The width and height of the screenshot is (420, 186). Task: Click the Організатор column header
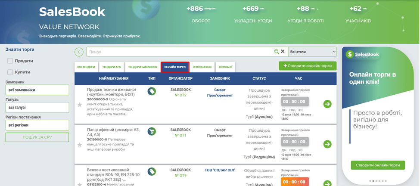(180, 79)
